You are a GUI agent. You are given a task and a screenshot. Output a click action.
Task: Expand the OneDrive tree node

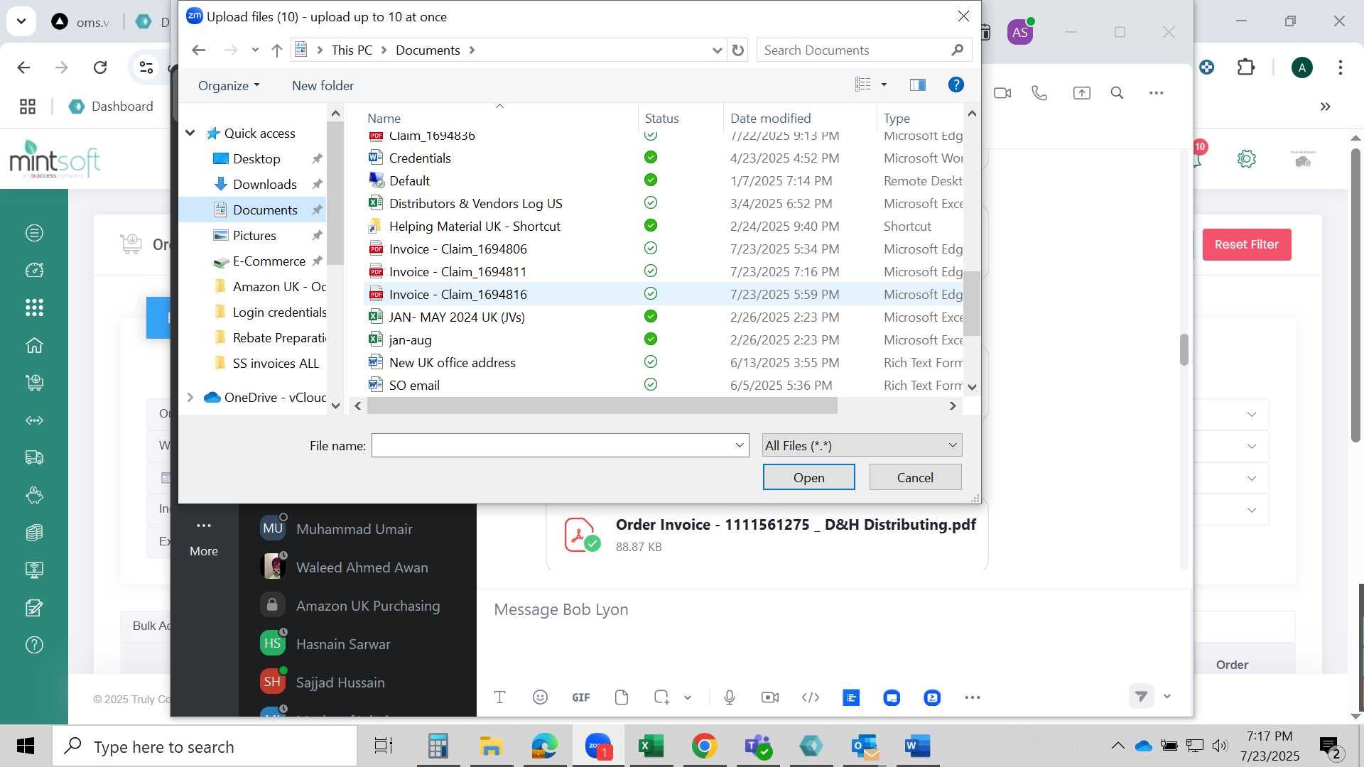tap(190, 397)
